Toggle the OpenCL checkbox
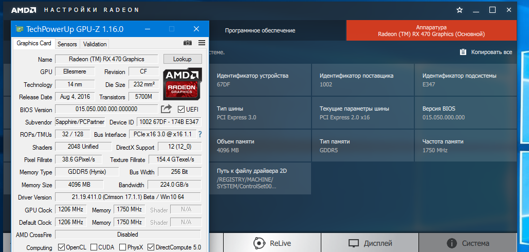The height and width of the screenshot is (252, 529). (x=61, y=247)
